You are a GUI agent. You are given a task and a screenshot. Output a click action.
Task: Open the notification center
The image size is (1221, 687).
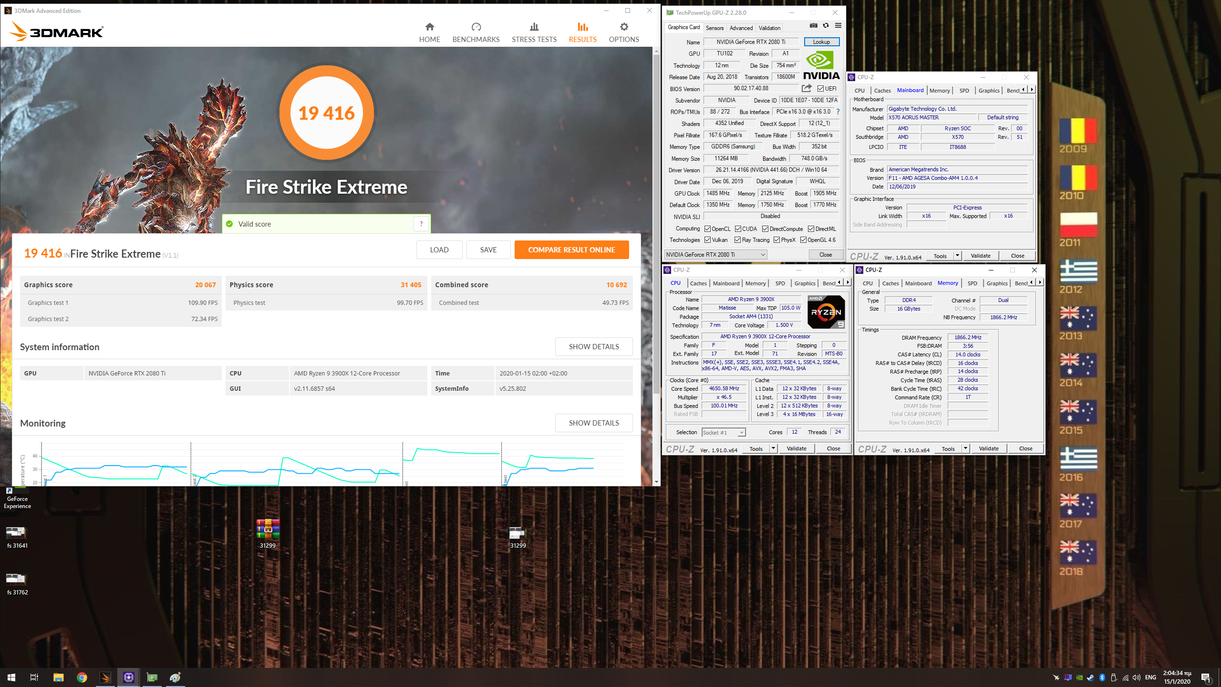[1206, 677]
